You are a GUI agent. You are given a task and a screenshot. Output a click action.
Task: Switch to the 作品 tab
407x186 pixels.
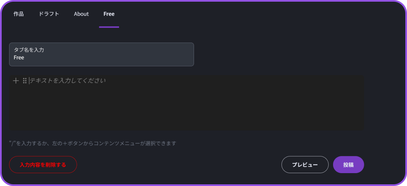coord(19,14)
